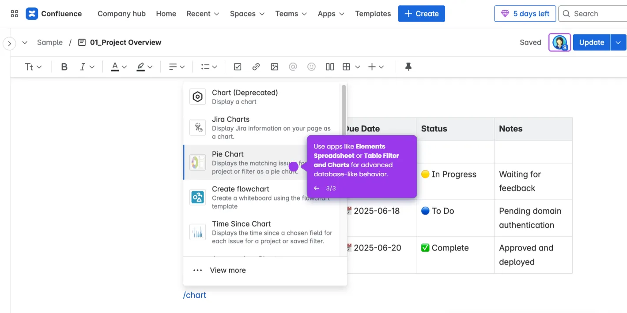Click the /chart typed command text

point(195,295)
